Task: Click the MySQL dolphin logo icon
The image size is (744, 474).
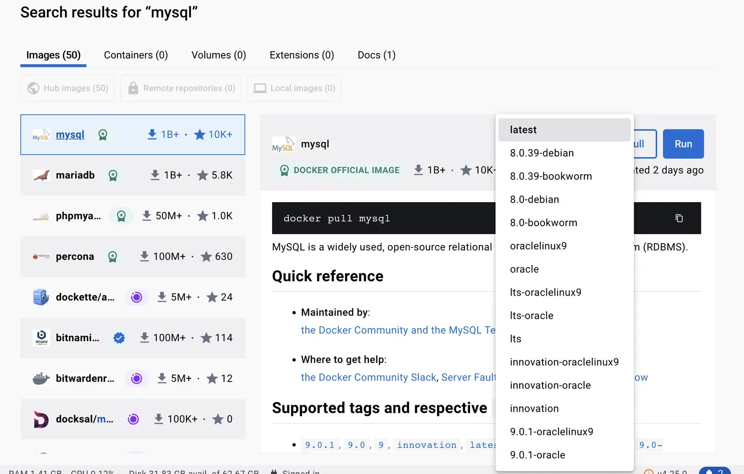Action: coord(40,135)
